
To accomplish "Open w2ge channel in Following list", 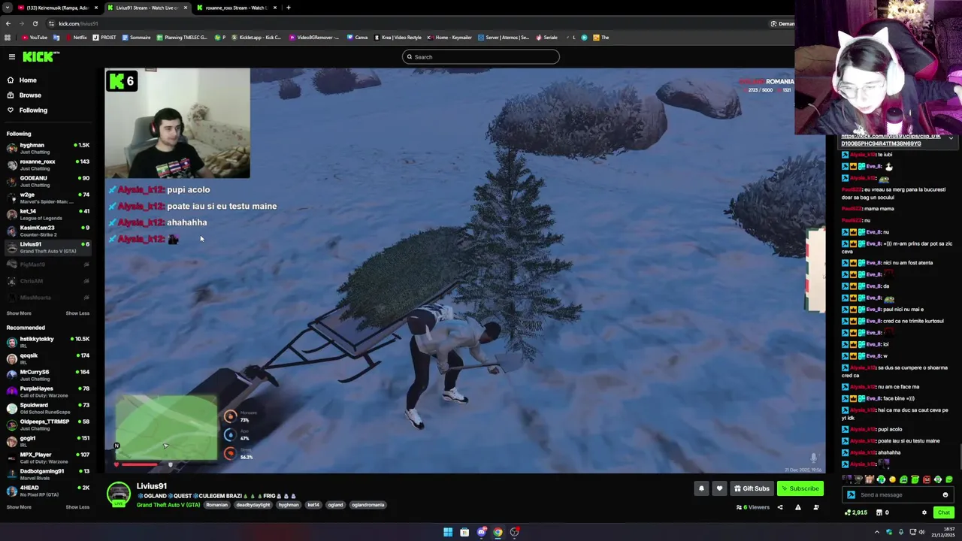I will pos(47,198).
